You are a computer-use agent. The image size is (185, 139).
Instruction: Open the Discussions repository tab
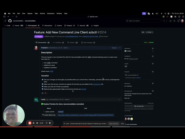pyautogui.click(x=47, y=25)
